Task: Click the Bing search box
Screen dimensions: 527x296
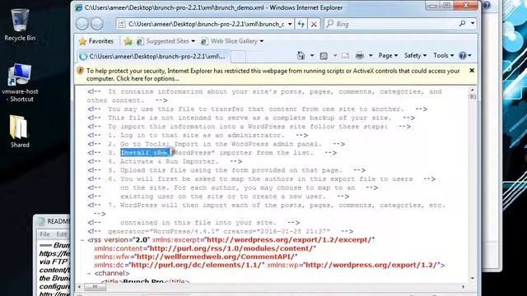Action: tap(392, 24)
